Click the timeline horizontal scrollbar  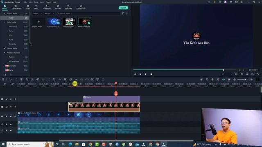click(x=126, y=140)
